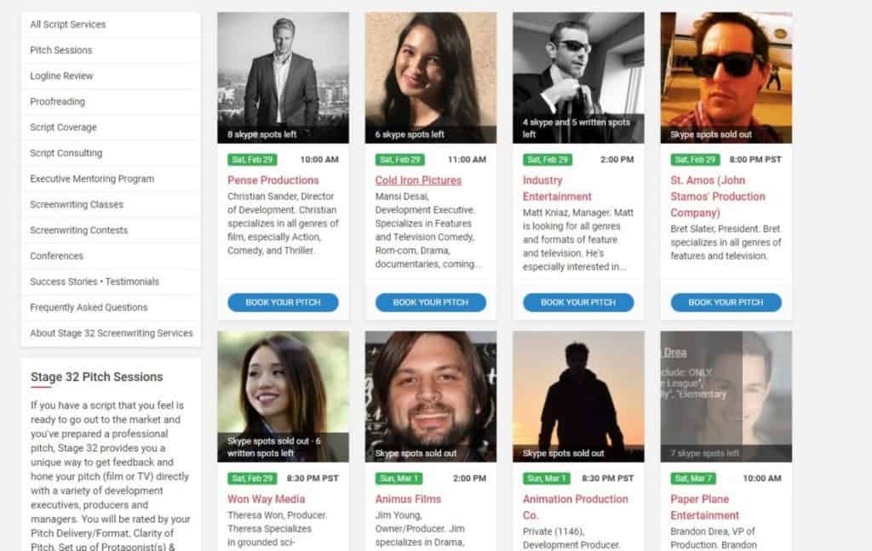Book your pitch with Industry Entertainment

pyautogui.click(x=578, y=303)
